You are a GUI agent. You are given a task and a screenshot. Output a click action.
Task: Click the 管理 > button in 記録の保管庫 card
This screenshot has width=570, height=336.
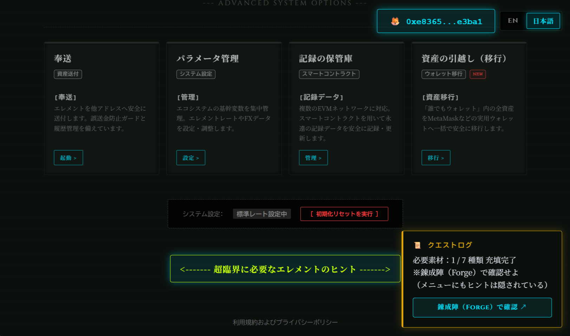pyautogui.click(x=313, y=158)
